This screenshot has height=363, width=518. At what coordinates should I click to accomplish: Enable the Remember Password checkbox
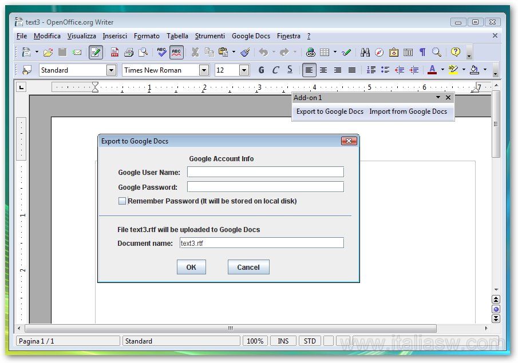pyautogui.click(x=122, y=201)
